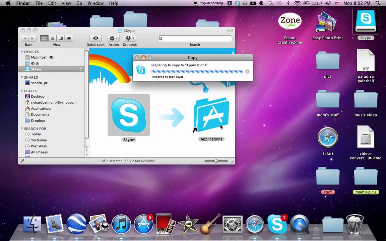Switch to Cover Flow view
Viewport: 386px width, 241px height.
(69, 38)
